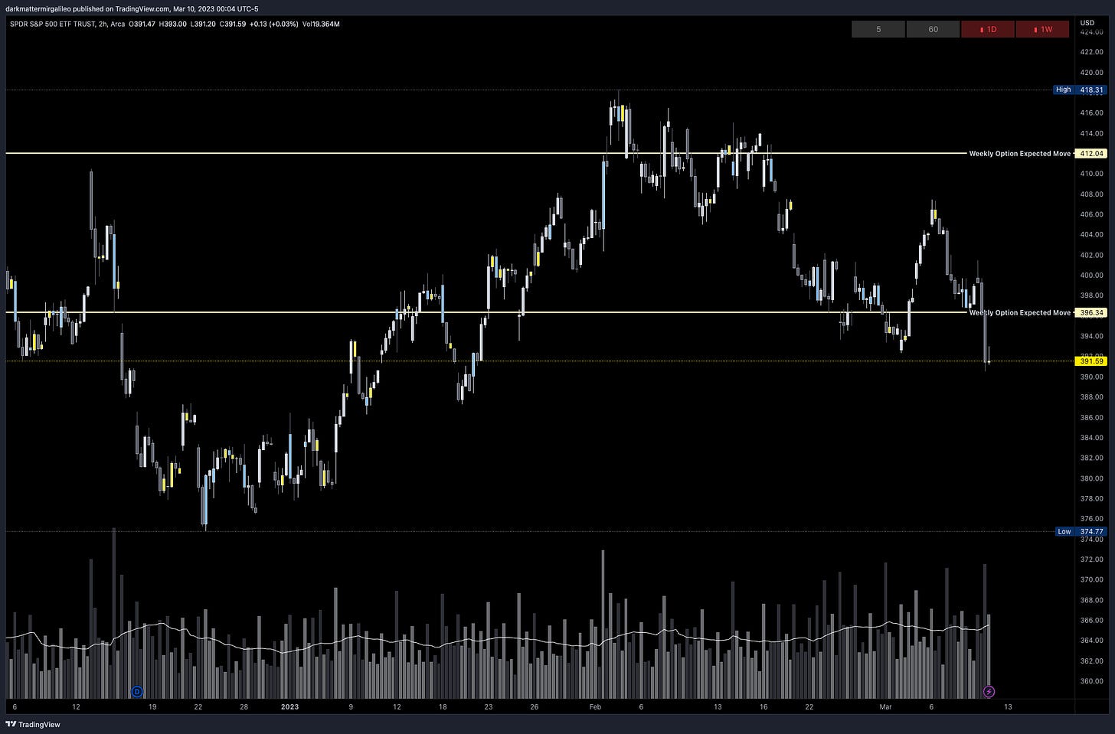The width and height of the screenshot is (1115, 734).
Task: Click the SPDR S&P 500 ETF TRUST title
Action: 53,24
